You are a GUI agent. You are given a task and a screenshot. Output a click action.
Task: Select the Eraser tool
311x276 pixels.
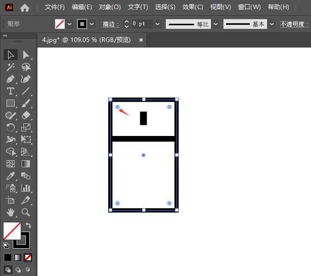coord(26,115)
